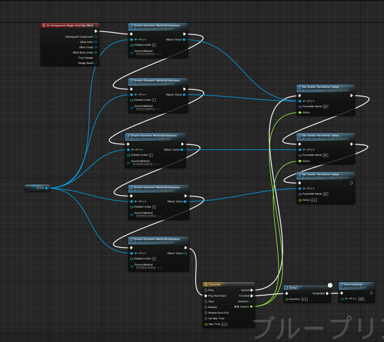
Task: Click unconnected Return Value pin on Element Index 4 node
Action: pyautogui.click(x=185, y=253)
